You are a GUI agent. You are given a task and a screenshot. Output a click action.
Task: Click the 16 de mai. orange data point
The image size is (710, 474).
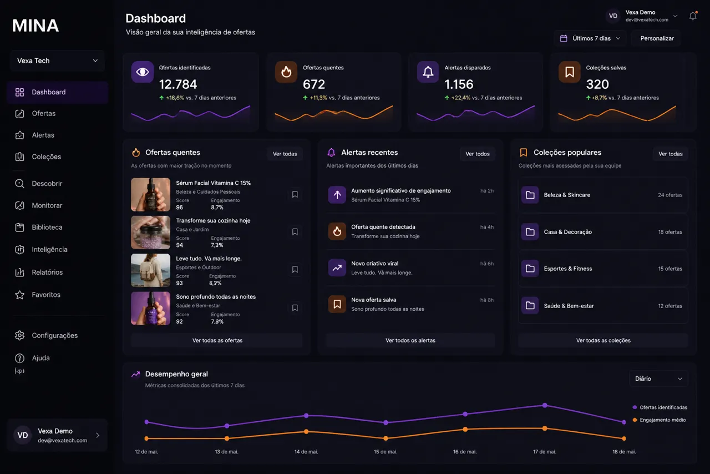465,429
